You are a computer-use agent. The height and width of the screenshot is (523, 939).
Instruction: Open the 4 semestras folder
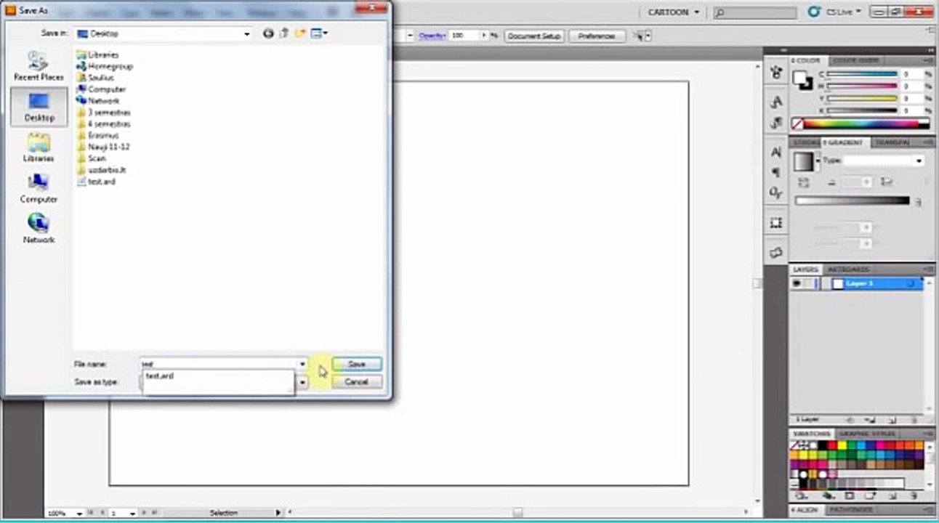click(103, 124)
